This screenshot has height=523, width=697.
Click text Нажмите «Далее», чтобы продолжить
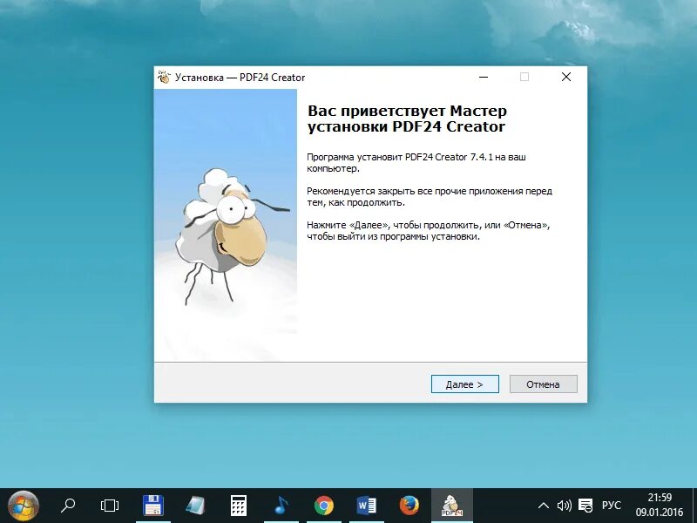tap(429, 230)
